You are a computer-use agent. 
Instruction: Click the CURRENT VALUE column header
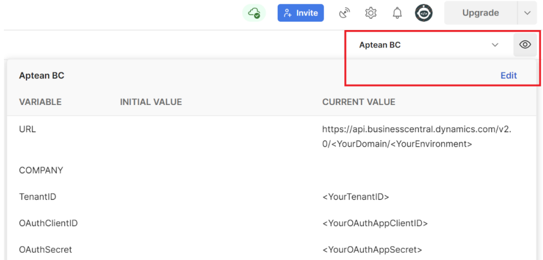[x=359, y=102]
